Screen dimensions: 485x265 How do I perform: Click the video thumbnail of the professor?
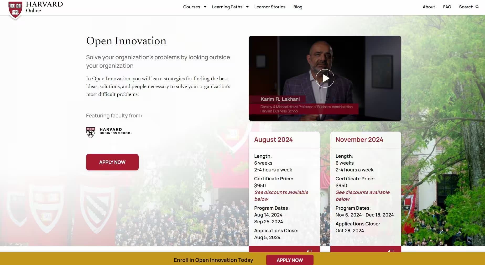[x=325, y=78]
